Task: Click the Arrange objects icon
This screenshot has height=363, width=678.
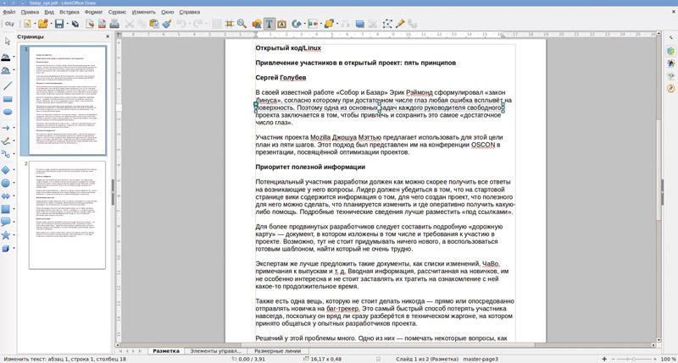Action: pos(329,24)
